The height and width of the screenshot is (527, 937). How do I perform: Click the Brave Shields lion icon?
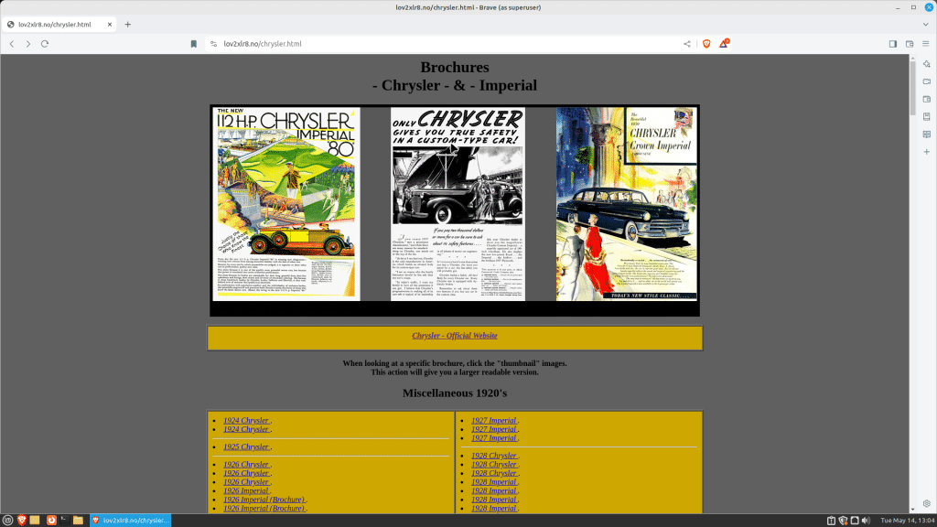[x=705, y=43]
